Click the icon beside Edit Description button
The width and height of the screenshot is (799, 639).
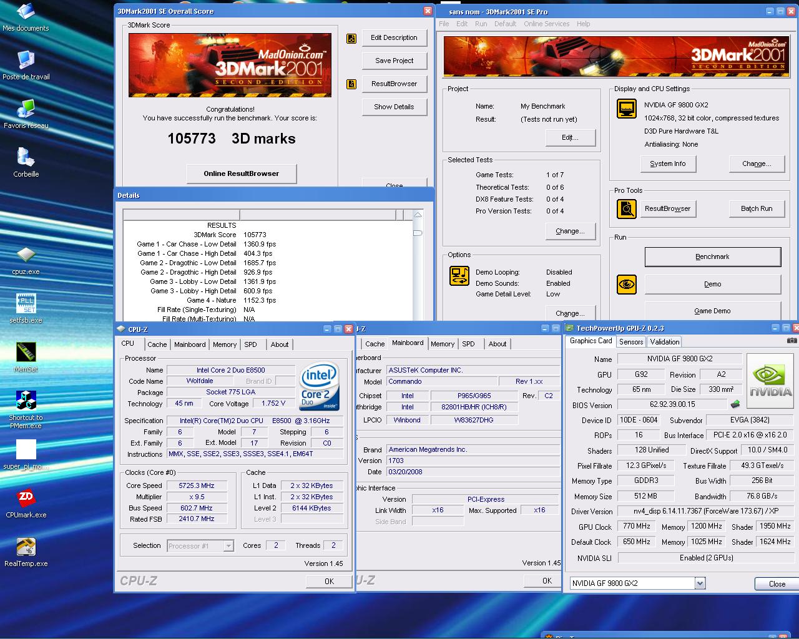[x=351, y=38]
